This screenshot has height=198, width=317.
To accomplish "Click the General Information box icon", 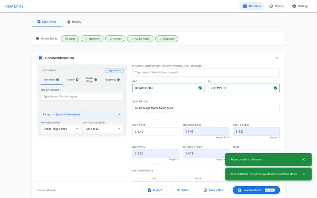I will (40, 58).
